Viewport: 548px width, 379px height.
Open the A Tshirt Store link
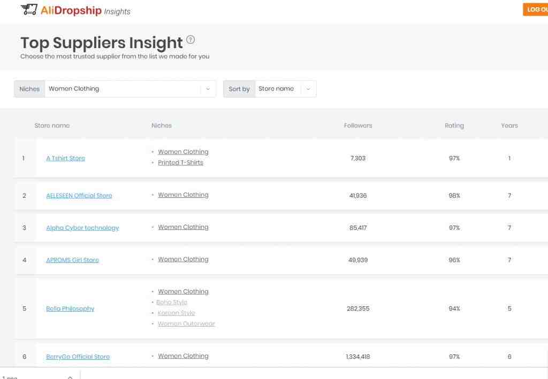click(66, 158)
